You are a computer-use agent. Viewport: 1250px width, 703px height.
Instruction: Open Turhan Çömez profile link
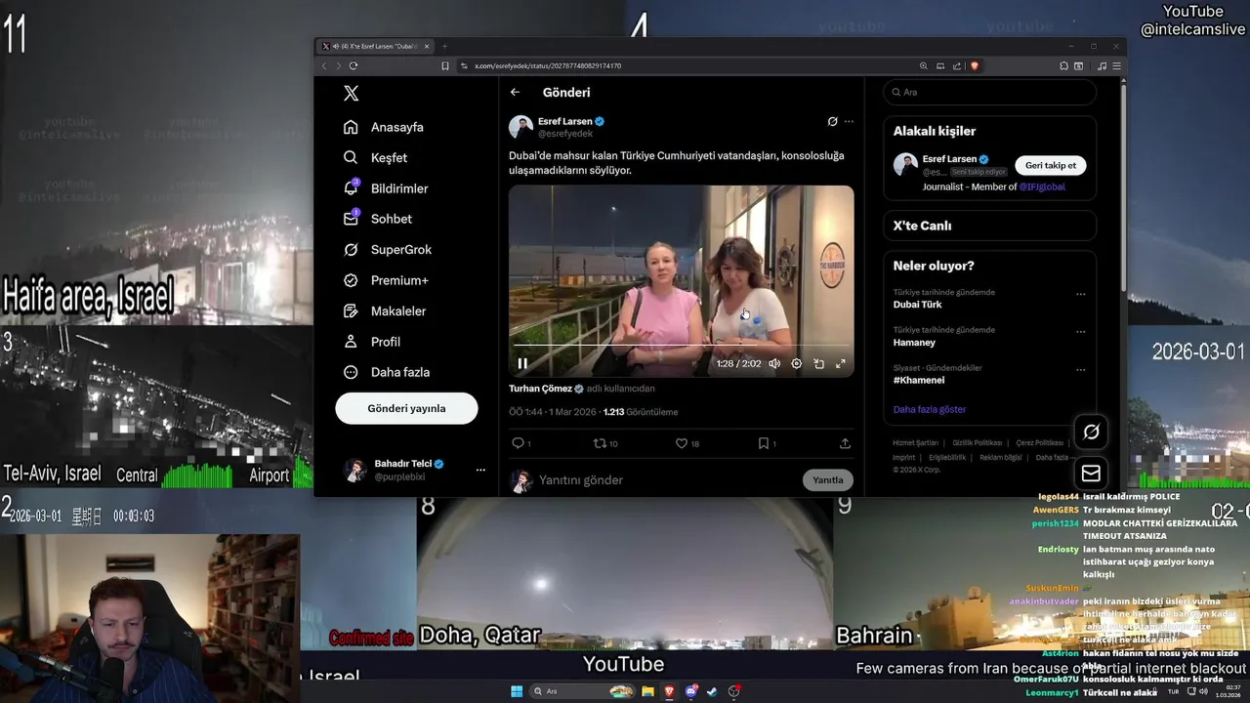pyautogui.click(x=541, y=389)
